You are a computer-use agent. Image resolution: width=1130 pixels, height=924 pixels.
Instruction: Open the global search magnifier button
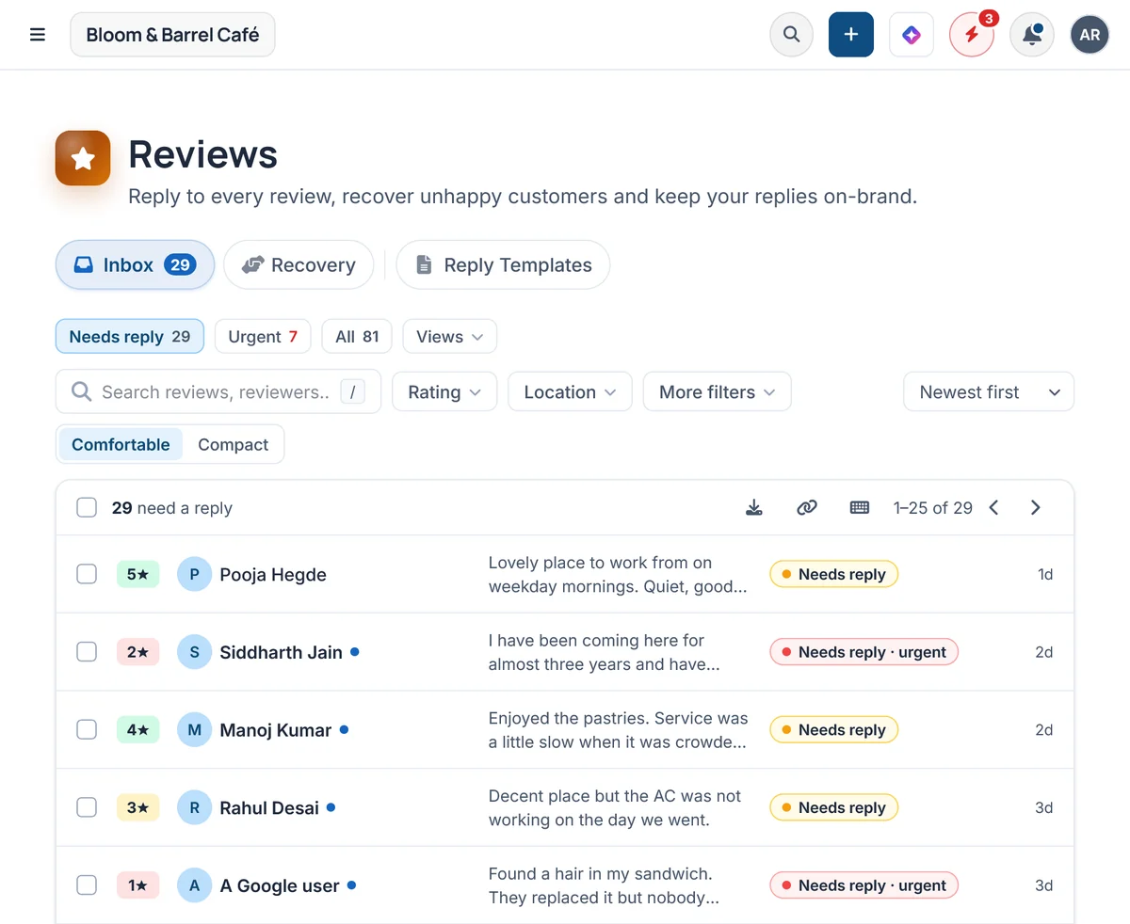[x=791, y=35]
